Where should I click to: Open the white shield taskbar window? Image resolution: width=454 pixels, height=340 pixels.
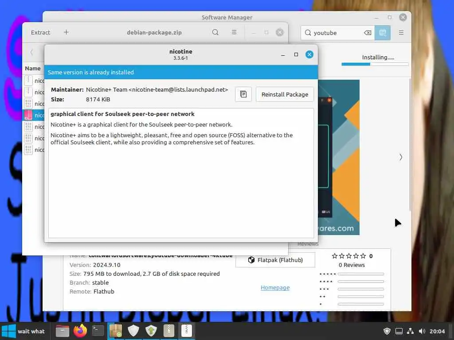(x=133, y=331)
